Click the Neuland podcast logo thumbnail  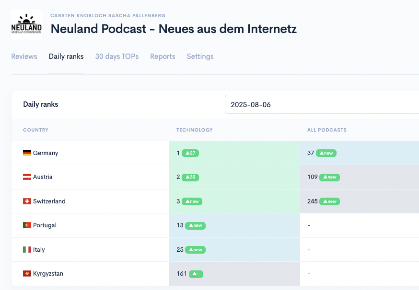coord(26,24)
